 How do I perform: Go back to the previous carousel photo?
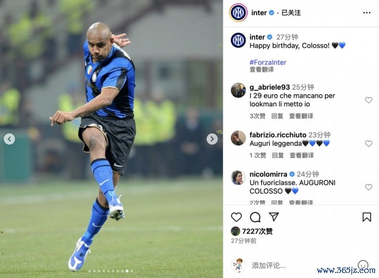pos(10,139)
